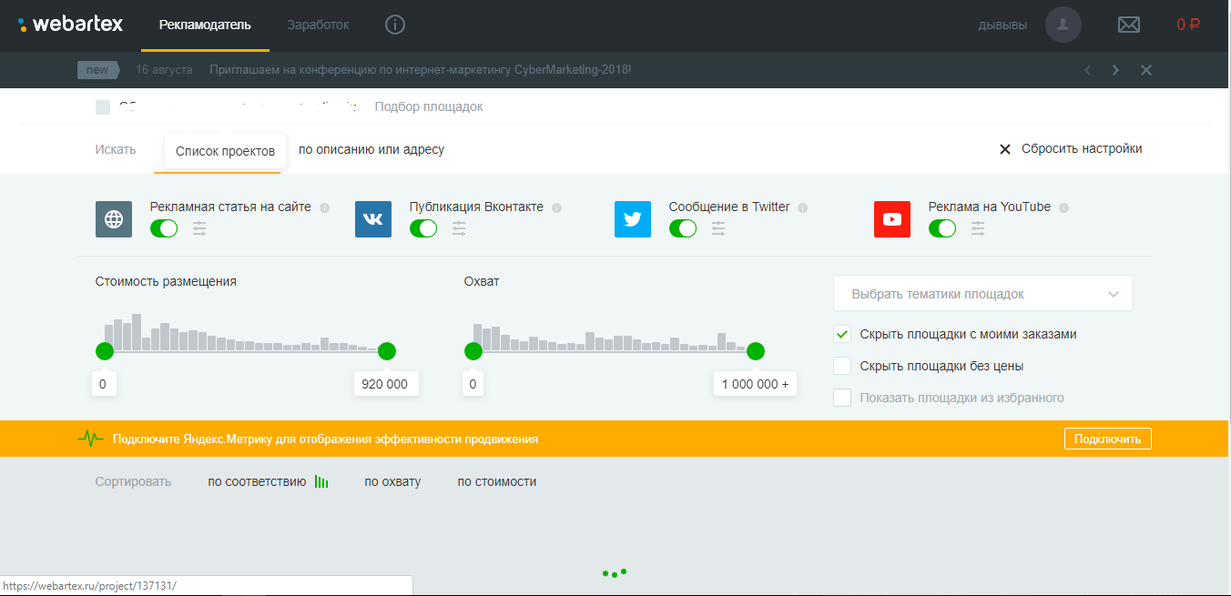The width and height of the screenshot is (1231, 596).
Task: Open settings sliders icon for Сообщение в Twitter
Action: pos(718,228)
